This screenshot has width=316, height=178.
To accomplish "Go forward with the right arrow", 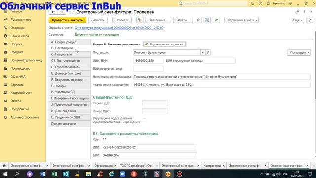I will pos(61,12).
